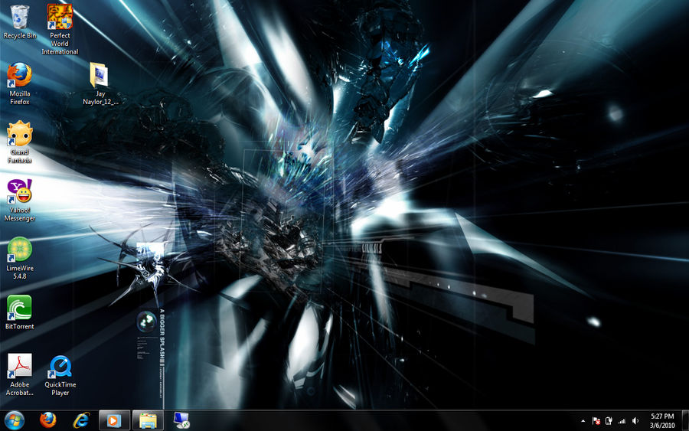This screenshot has width=689, height=431.
Task: Open the Windows Start menu orb
Action: 15,420
